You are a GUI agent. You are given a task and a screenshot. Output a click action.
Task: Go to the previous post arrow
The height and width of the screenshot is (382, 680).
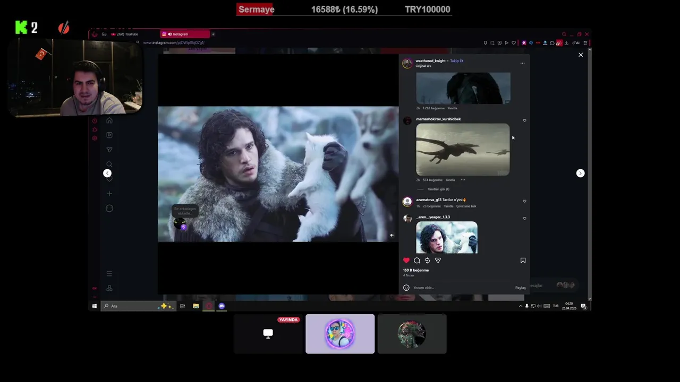coord(107,173)
